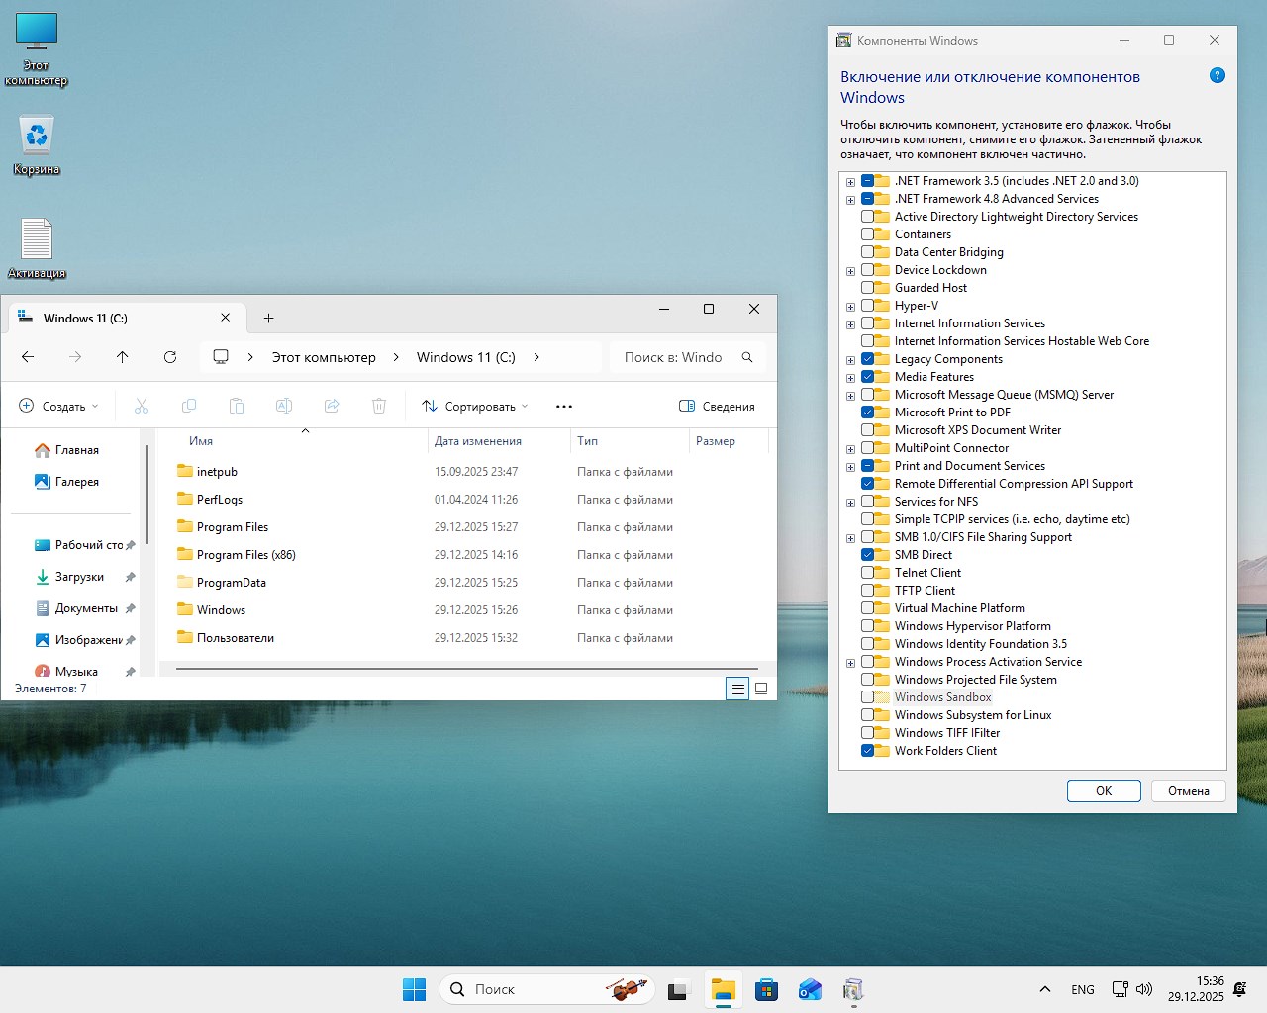This screenshot has width=1267, height=1013.
Task: Go up one folder with Up arrow
Action: tap(123, 357)
